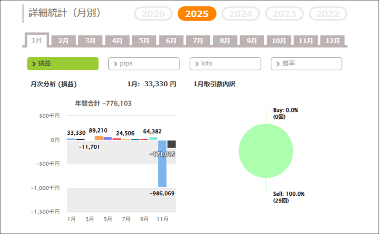Show statistics for year 2022

[x=328, y=14]
